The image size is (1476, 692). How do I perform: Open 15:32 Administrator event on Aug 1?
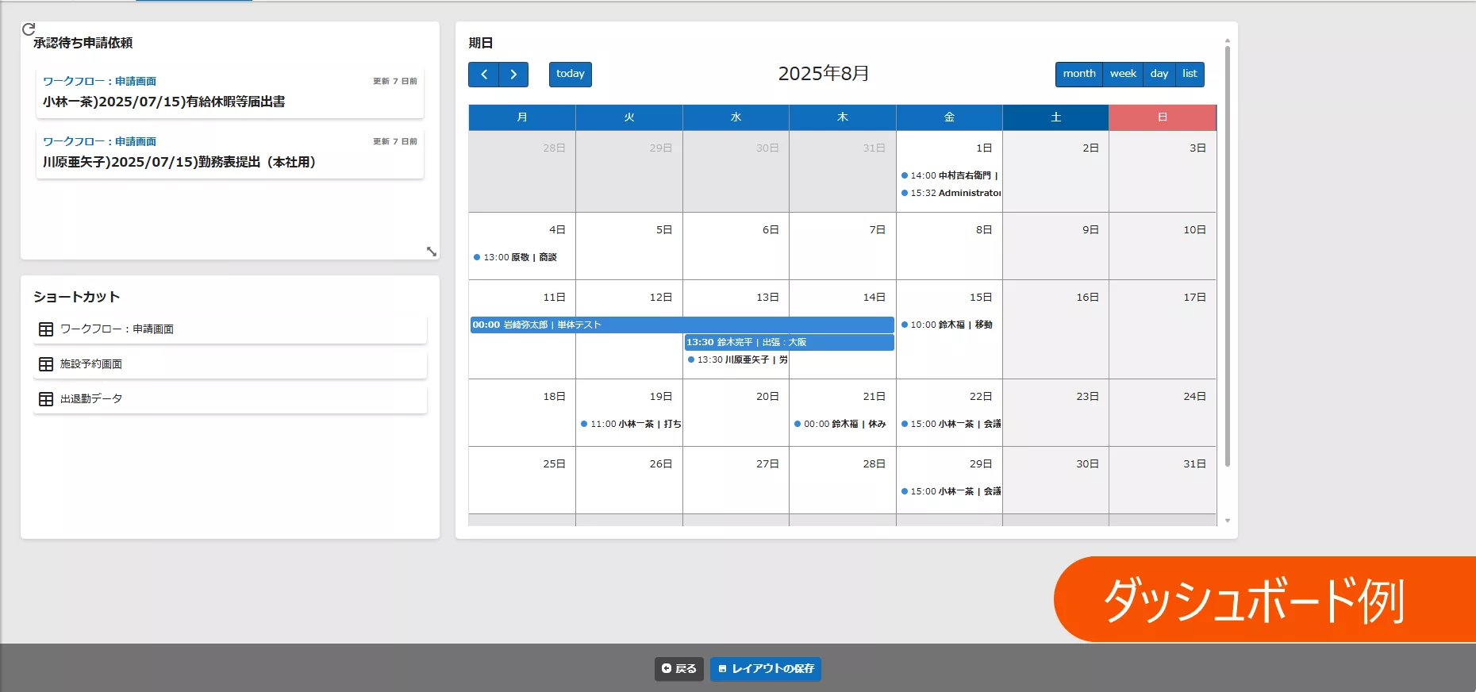pos(949,193)
